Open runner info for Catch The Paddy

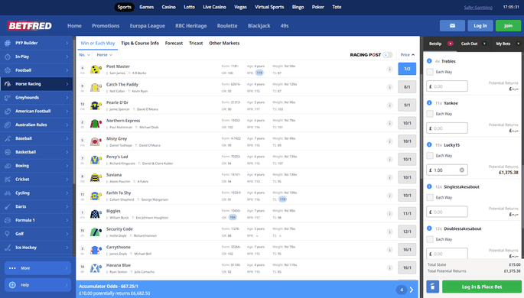(389, 87)
